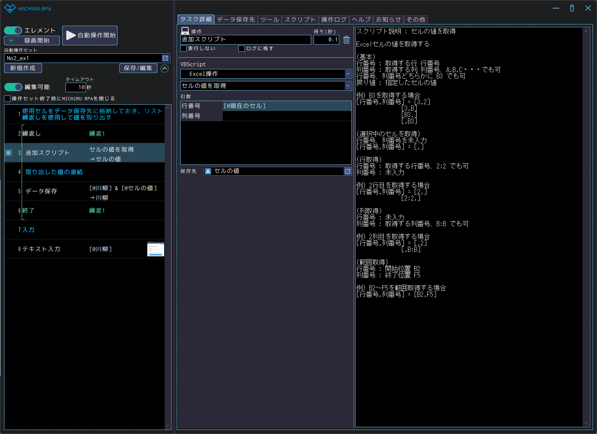Viewport: 597px width, 434px height.
Task: Click the operation monitor icon above 追加スクリプト
Action: pos(185,31)
